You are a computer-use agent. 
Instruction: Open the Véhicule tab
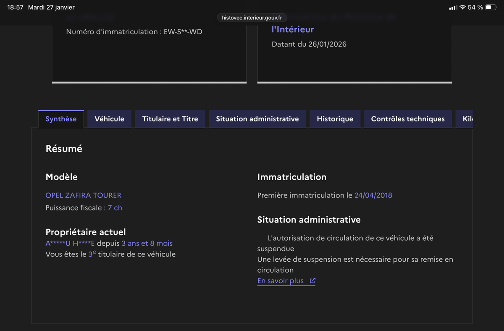[109, 119]
